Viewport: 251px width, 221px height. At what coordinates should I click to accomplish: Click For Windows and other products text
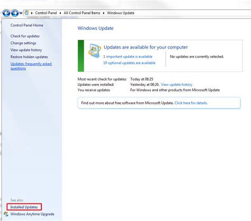point(175,90)
